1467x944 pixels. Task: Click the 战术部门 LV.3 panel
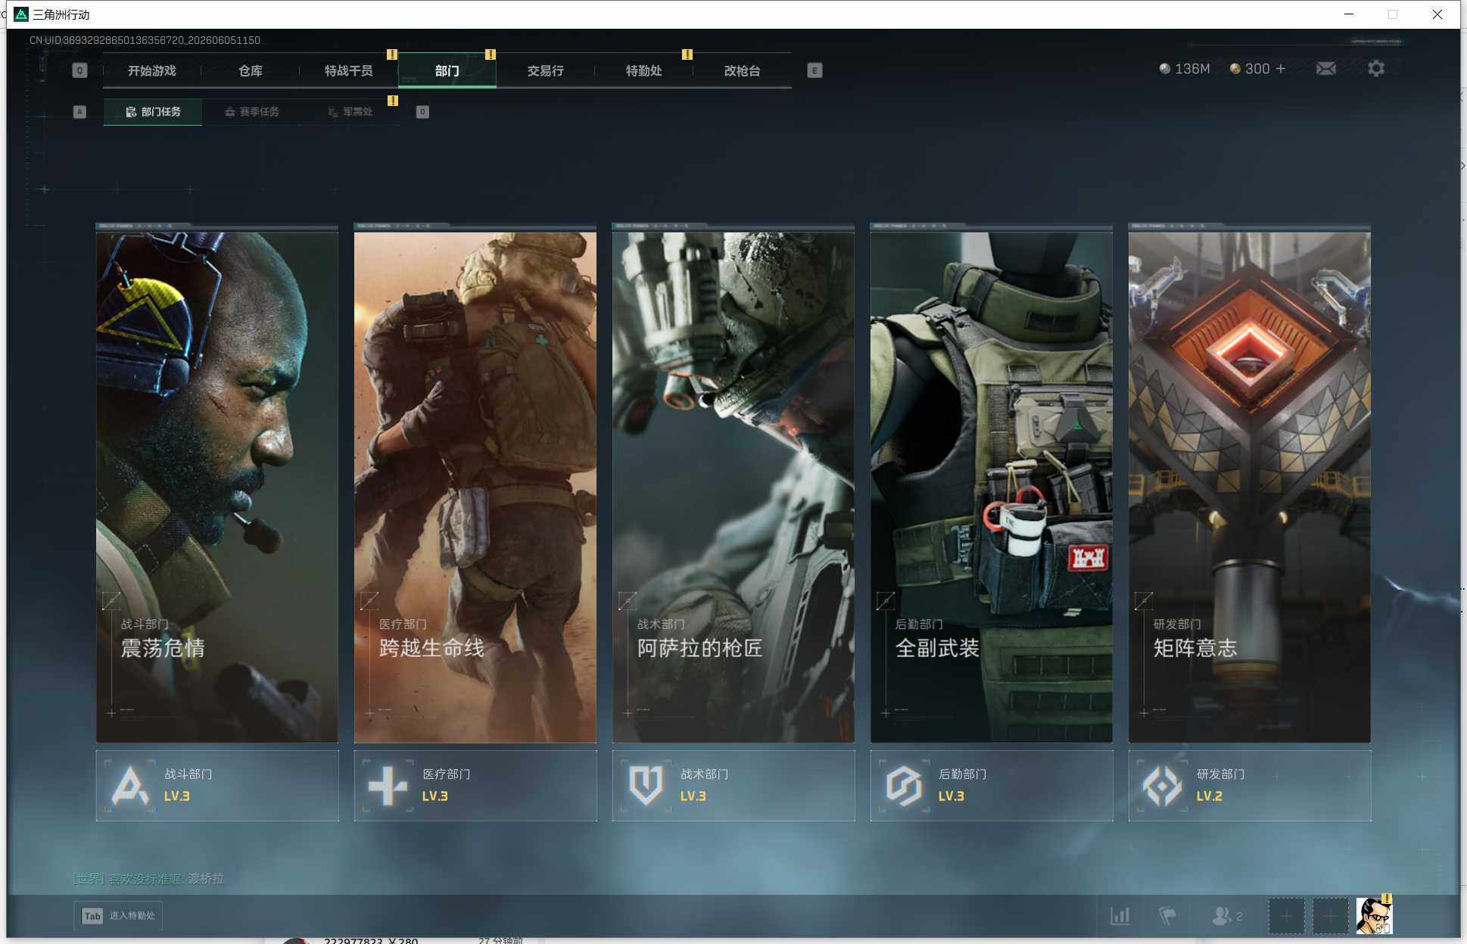tap(733, 786)
